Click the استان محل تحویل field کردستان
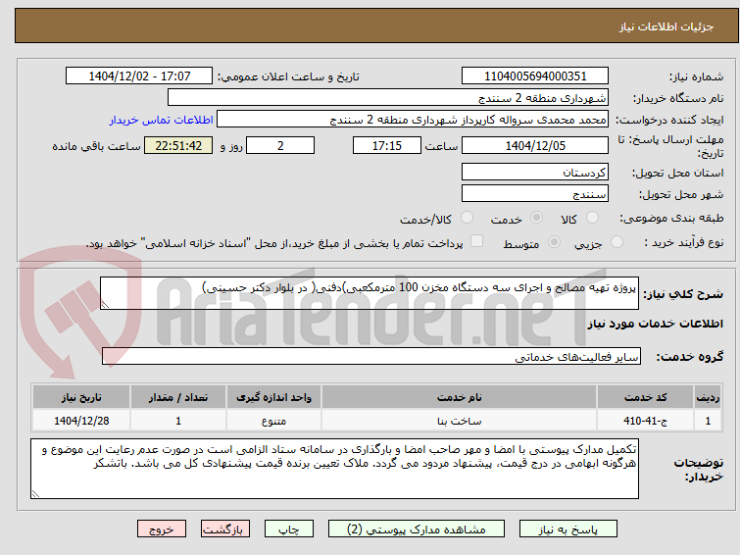 535,172
